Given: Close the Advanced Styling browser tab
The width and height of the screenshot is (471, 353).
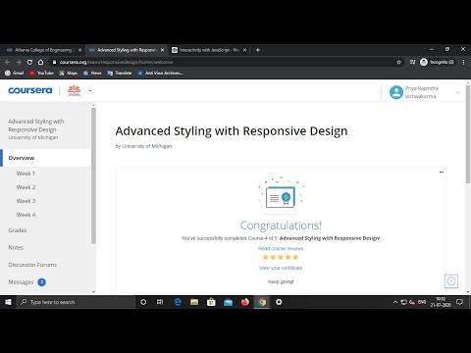Looking at the screenshot, I should (x=162, y=50).
